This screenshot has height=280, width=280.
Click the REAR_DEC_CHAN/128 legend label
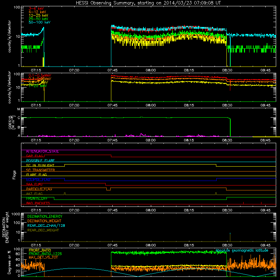[x=46, y=226]
